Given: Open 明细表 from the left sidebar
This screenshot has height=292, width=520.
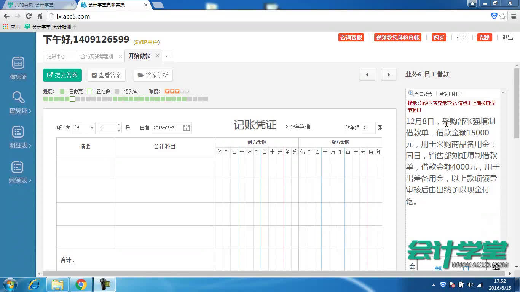Looking at the screenshot, I should click(x=18, y=137).
